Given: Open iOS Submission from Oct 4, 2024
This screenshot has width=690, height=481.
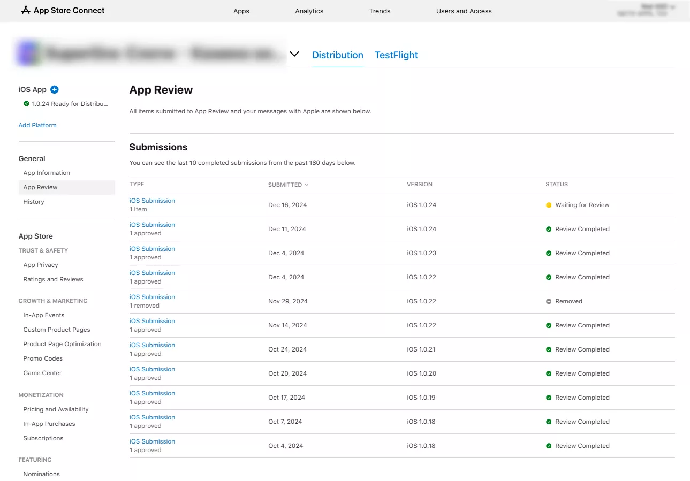Looking at the screenshot, I should coord(152,441).
